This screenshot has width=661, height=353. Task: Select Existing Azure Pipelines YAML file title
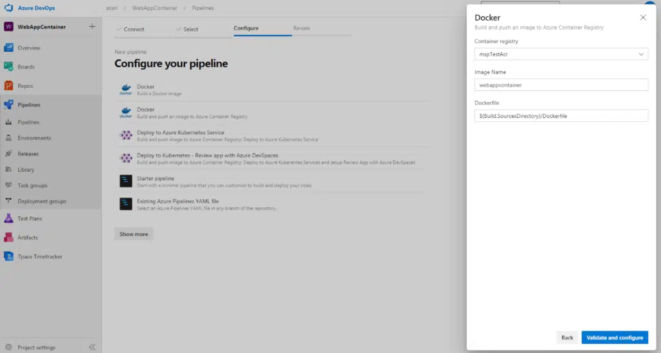(x=178, y=201)
